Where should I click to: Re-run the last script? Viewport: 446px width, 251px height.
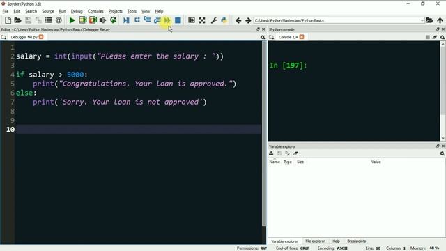pyautogui.click(x=113, y=20)
